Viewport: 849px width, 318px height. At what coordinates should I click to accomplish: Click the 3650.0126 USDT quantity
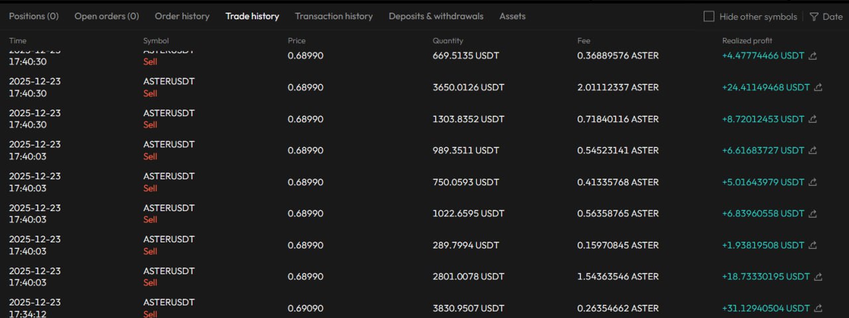(468, 87)
